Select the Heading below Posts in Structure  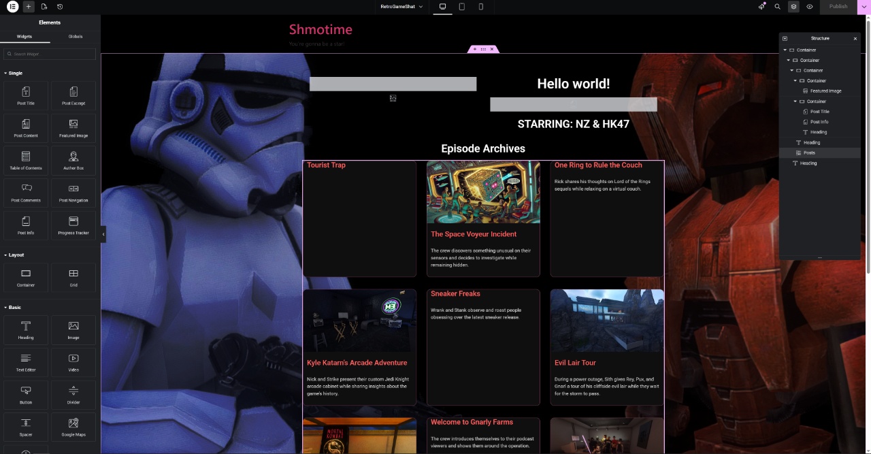[808, 163]
